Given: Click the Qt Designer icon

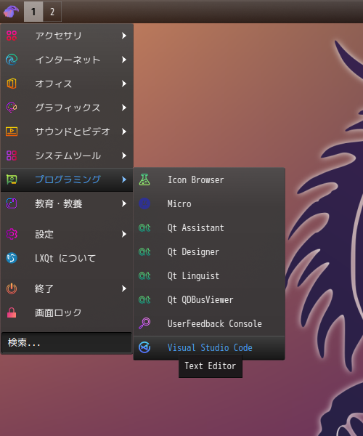Looking at the screenshot, I should click(144, 251).
